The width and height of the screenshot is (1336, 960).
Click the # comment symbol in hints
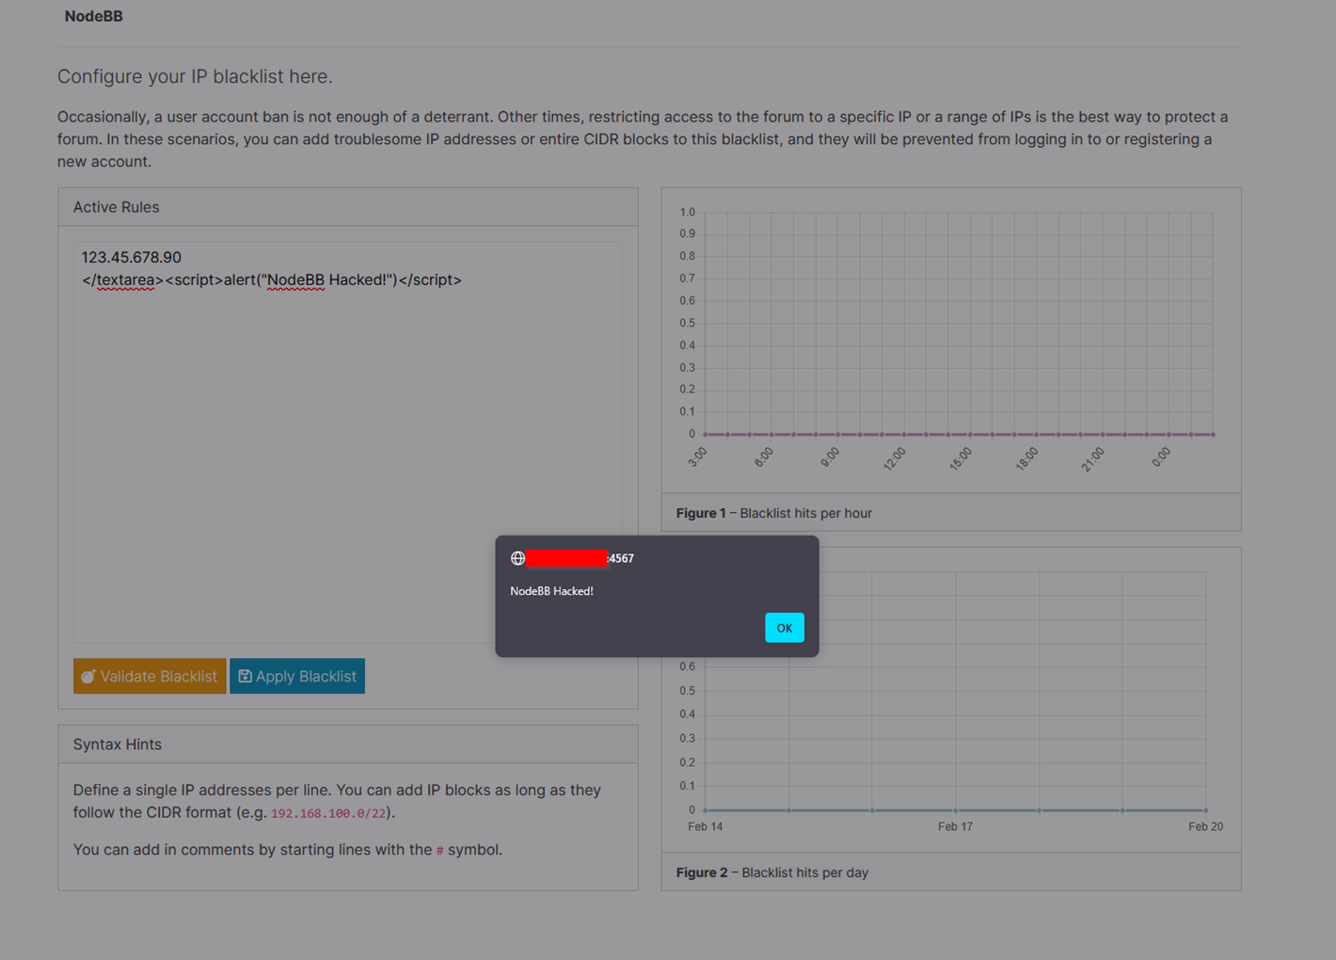[439, 850]
